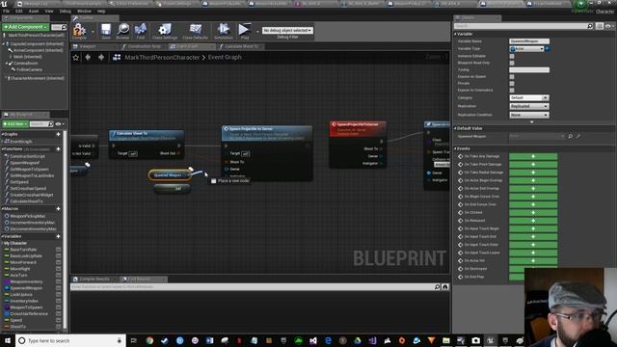This screenshot has width=617, height=347.
Task: Open My Blueprint view options eye dropdown
Action: tap(60, 124)
